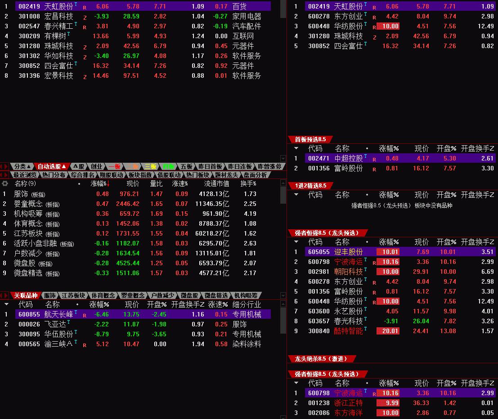498x419 pixels.
Task: Select stock 605055 迎丰股份 row
Action: [x=393, y=252]
